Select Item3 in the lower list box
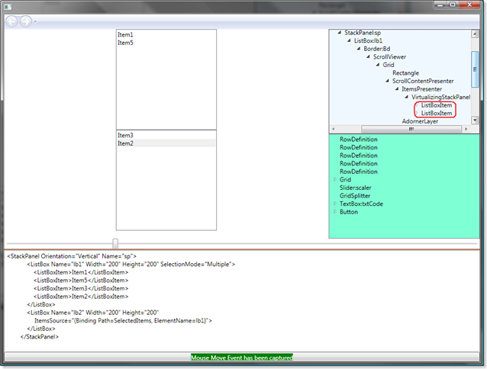 166,136
